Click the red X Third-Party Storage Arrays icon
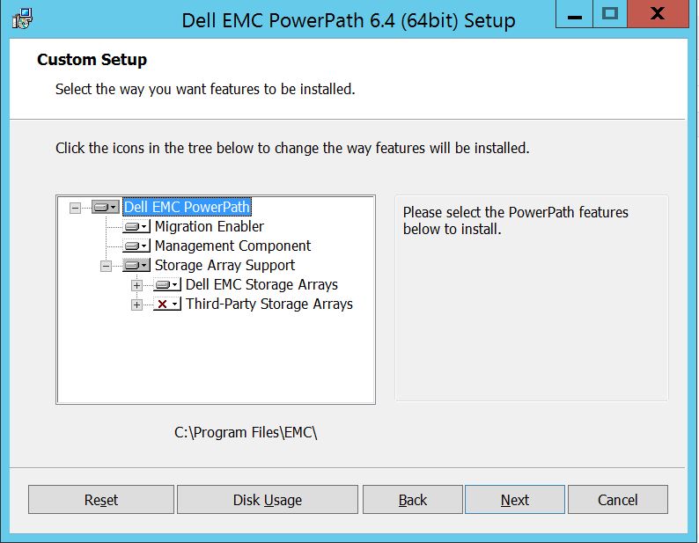 click(166, 305)
